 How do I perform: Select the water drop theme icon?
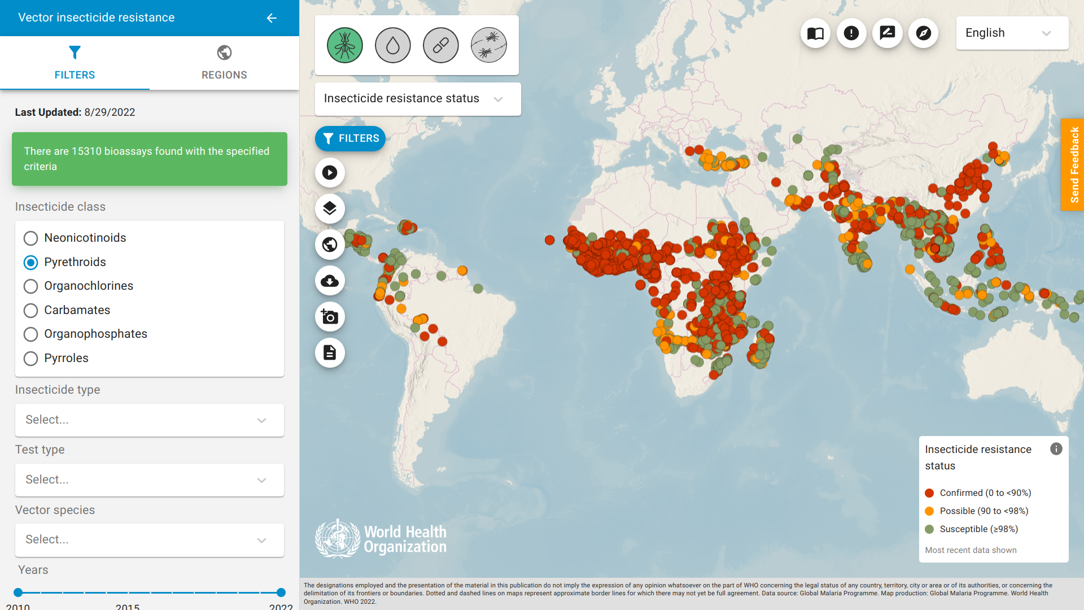392,45
